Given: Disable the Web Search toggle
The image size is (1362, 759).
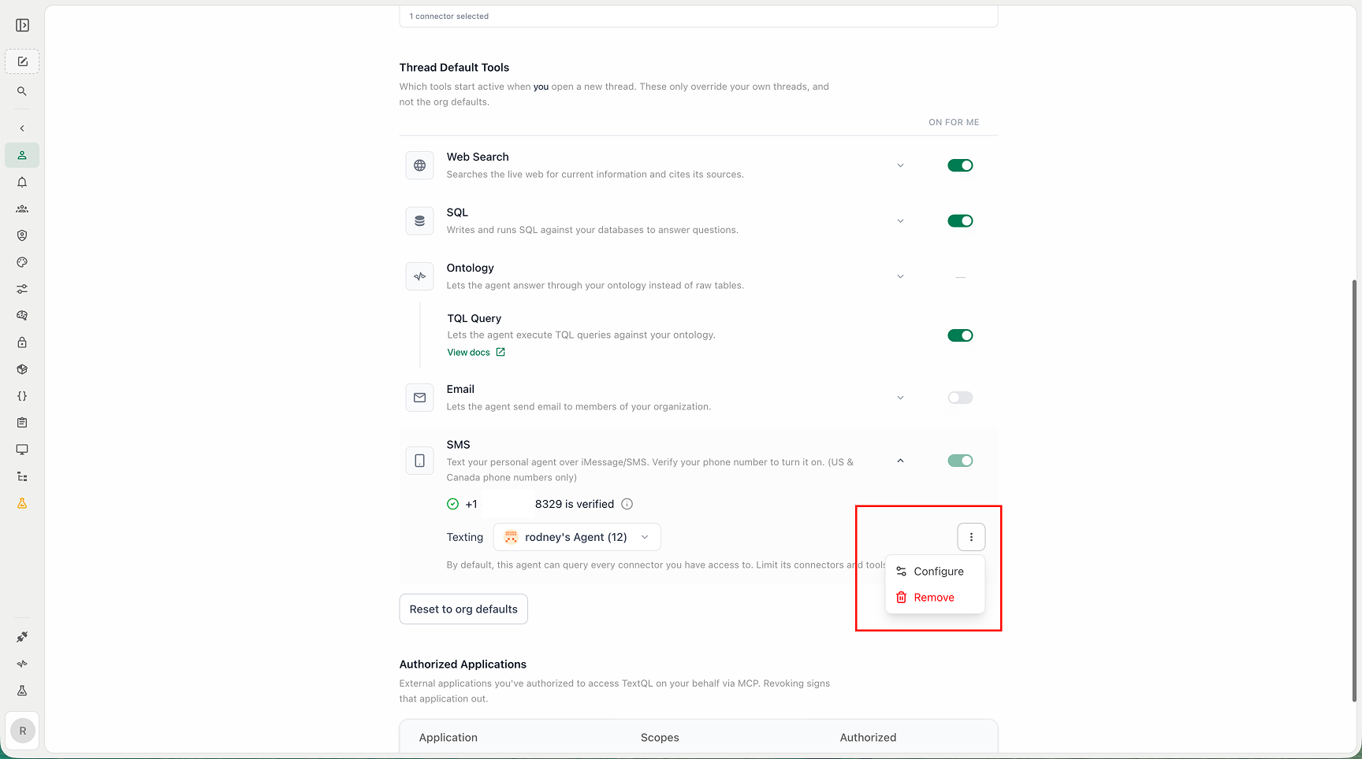Looking at the screenshot, I should click(960, 165).
